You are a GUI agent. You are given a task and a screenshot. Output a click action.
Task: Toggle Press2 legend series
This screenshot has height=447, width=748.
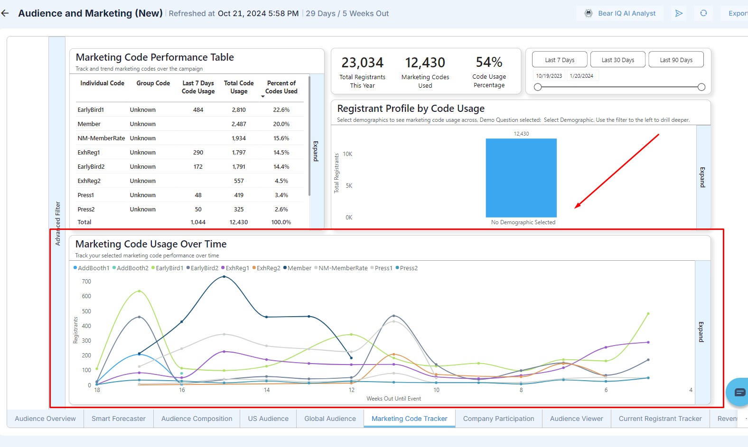tap(407, 268)
